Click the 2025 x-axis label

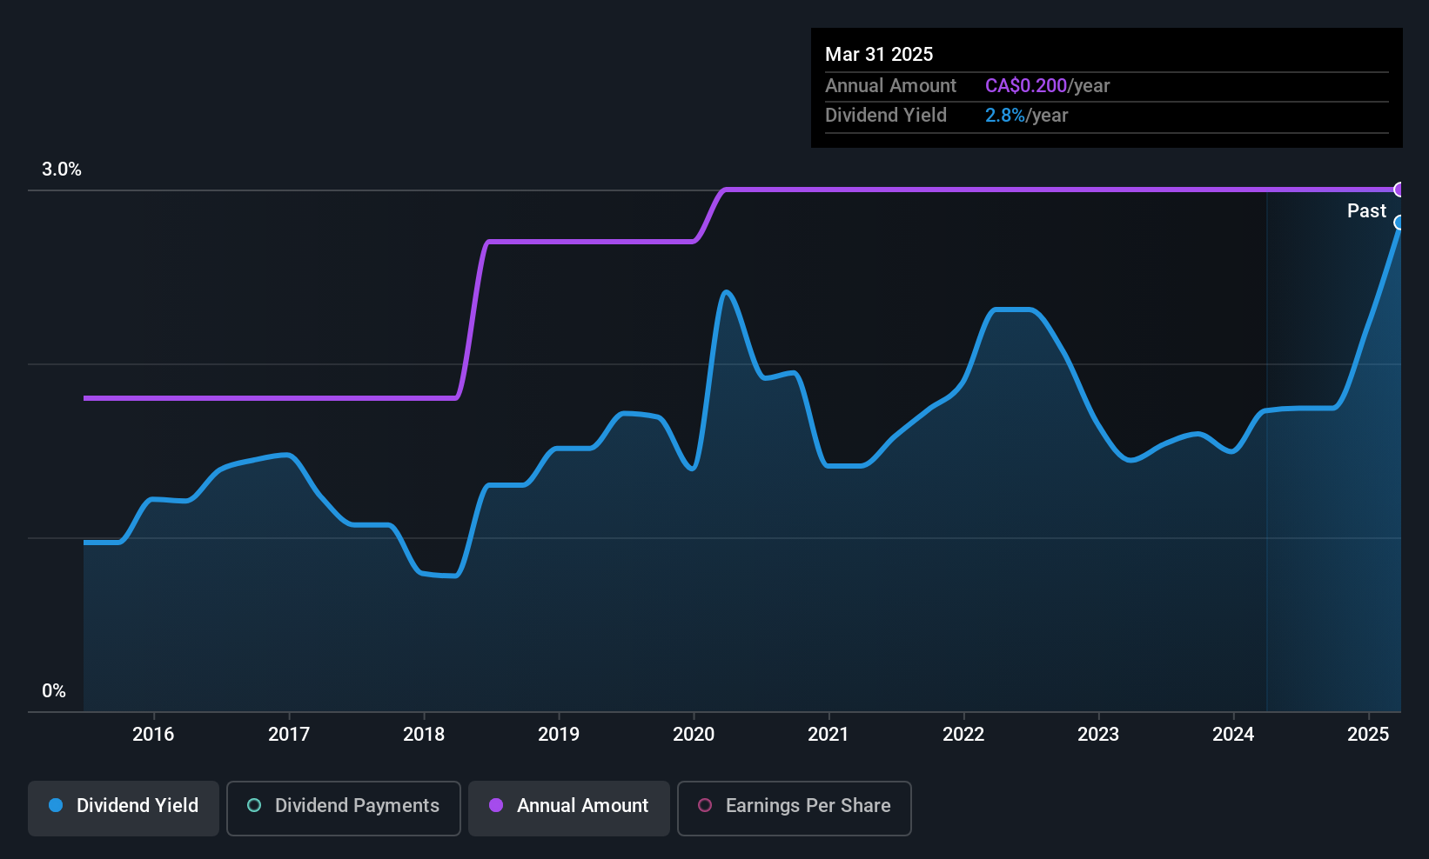click(x=1368, y=735)
